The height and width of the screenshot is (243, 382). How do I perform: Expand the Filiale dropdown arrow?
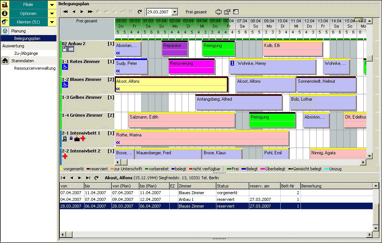click(x=52, y=4)
